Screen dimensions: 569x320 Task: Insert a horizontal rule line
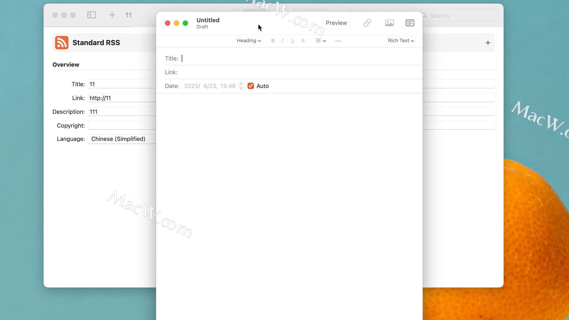338,41
